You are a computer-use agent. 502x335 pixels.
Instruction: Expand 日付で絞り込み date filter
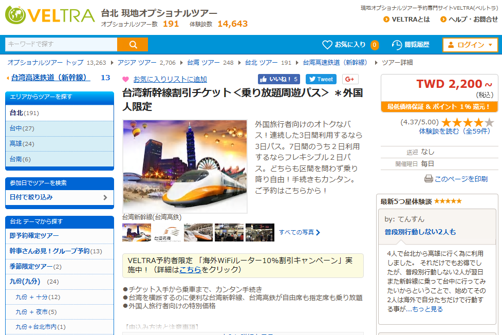[x=60, y=197]
